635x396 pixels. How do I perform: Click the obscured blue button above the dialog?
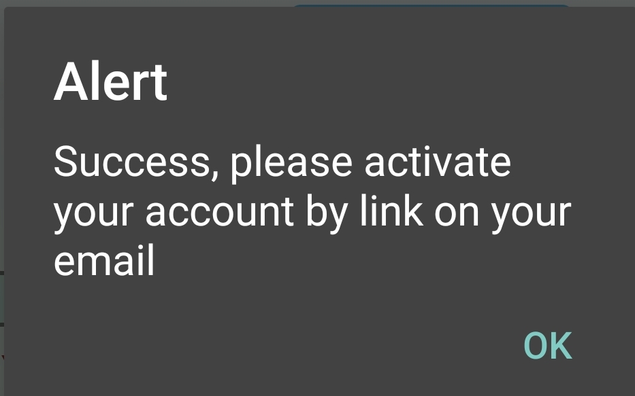coord(431,5)
